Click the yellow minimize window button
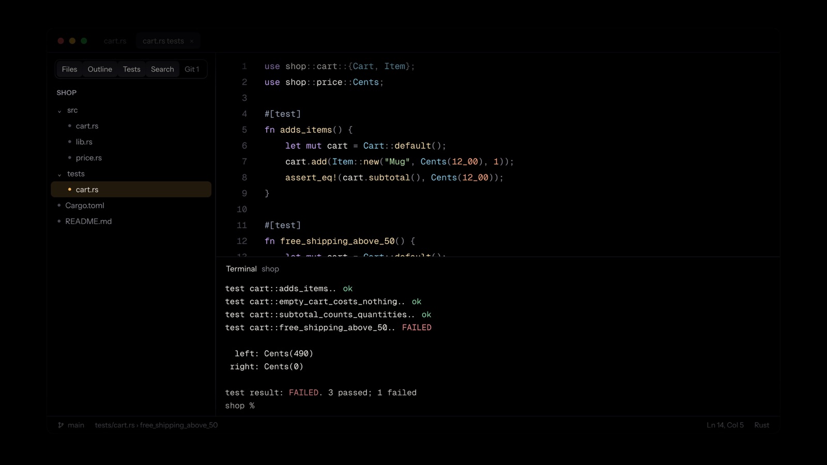 click(x=72, y=41)
